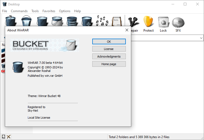Open the Tools menu
The image size is (204, 140).
pyautogui.click(x=35, y=11)
